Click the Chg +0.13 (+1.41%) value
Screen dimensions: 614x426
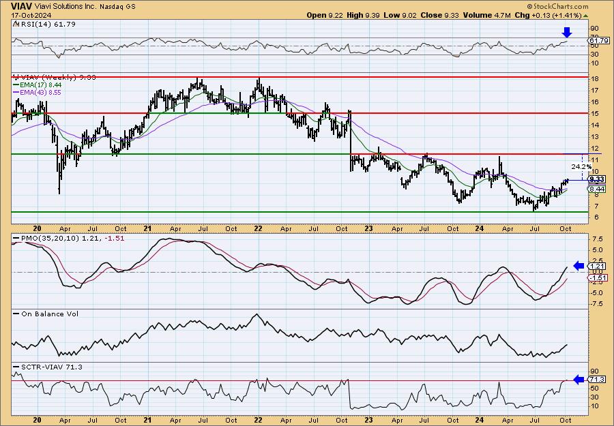pyautogui.click(x=549, y=15)
